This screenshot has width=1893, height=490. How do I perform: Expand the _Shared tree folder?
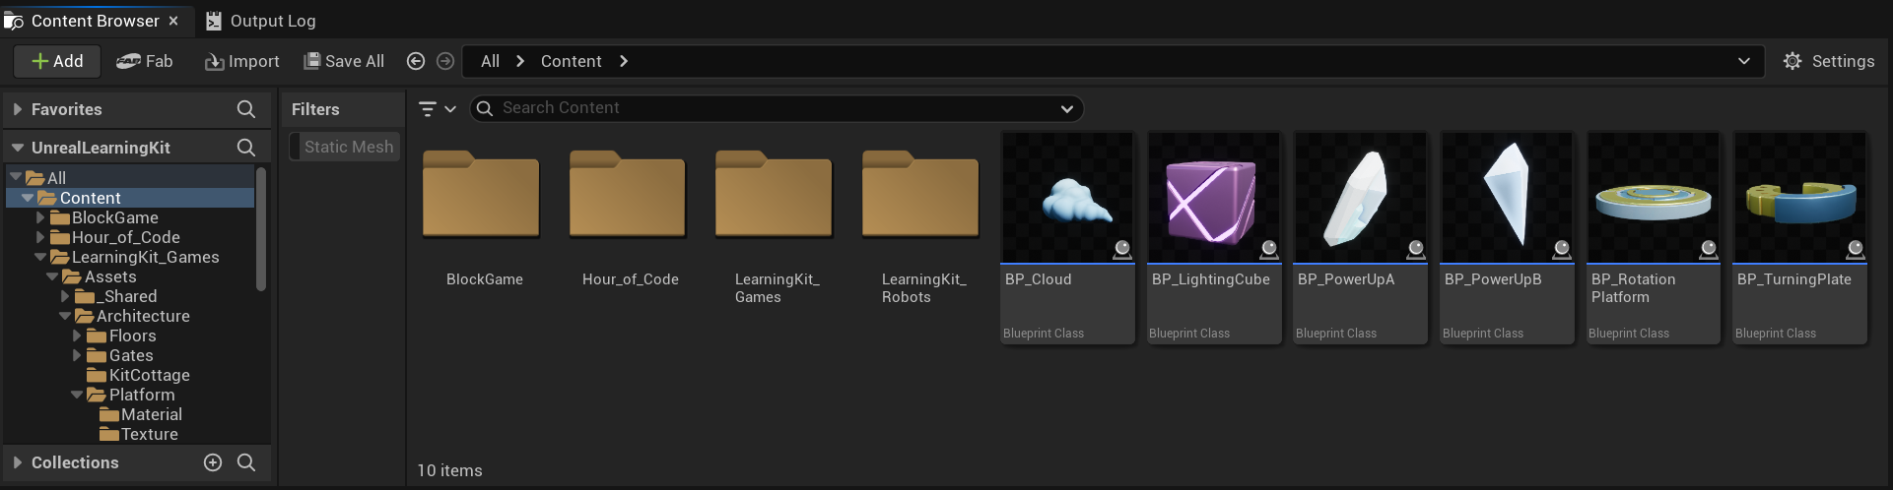point(65,296)
